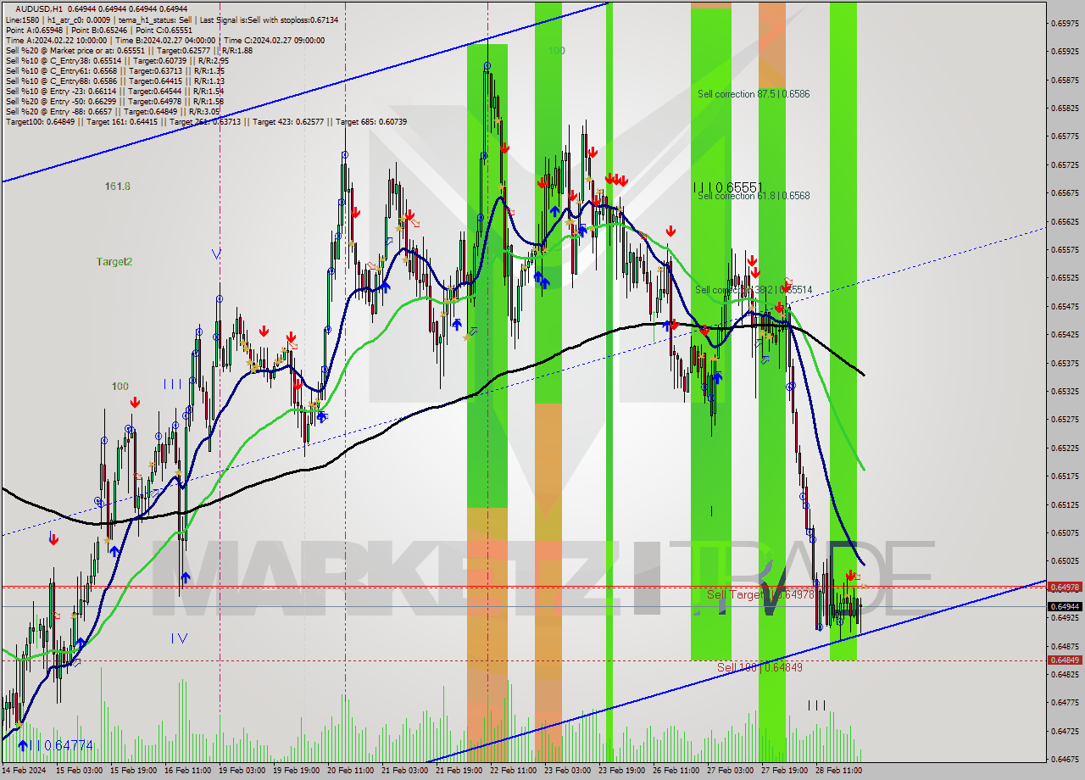This screenshot has height=780, width=1085.
Task: Click the 0.65875 price axis label
Action: (1065, 80)
